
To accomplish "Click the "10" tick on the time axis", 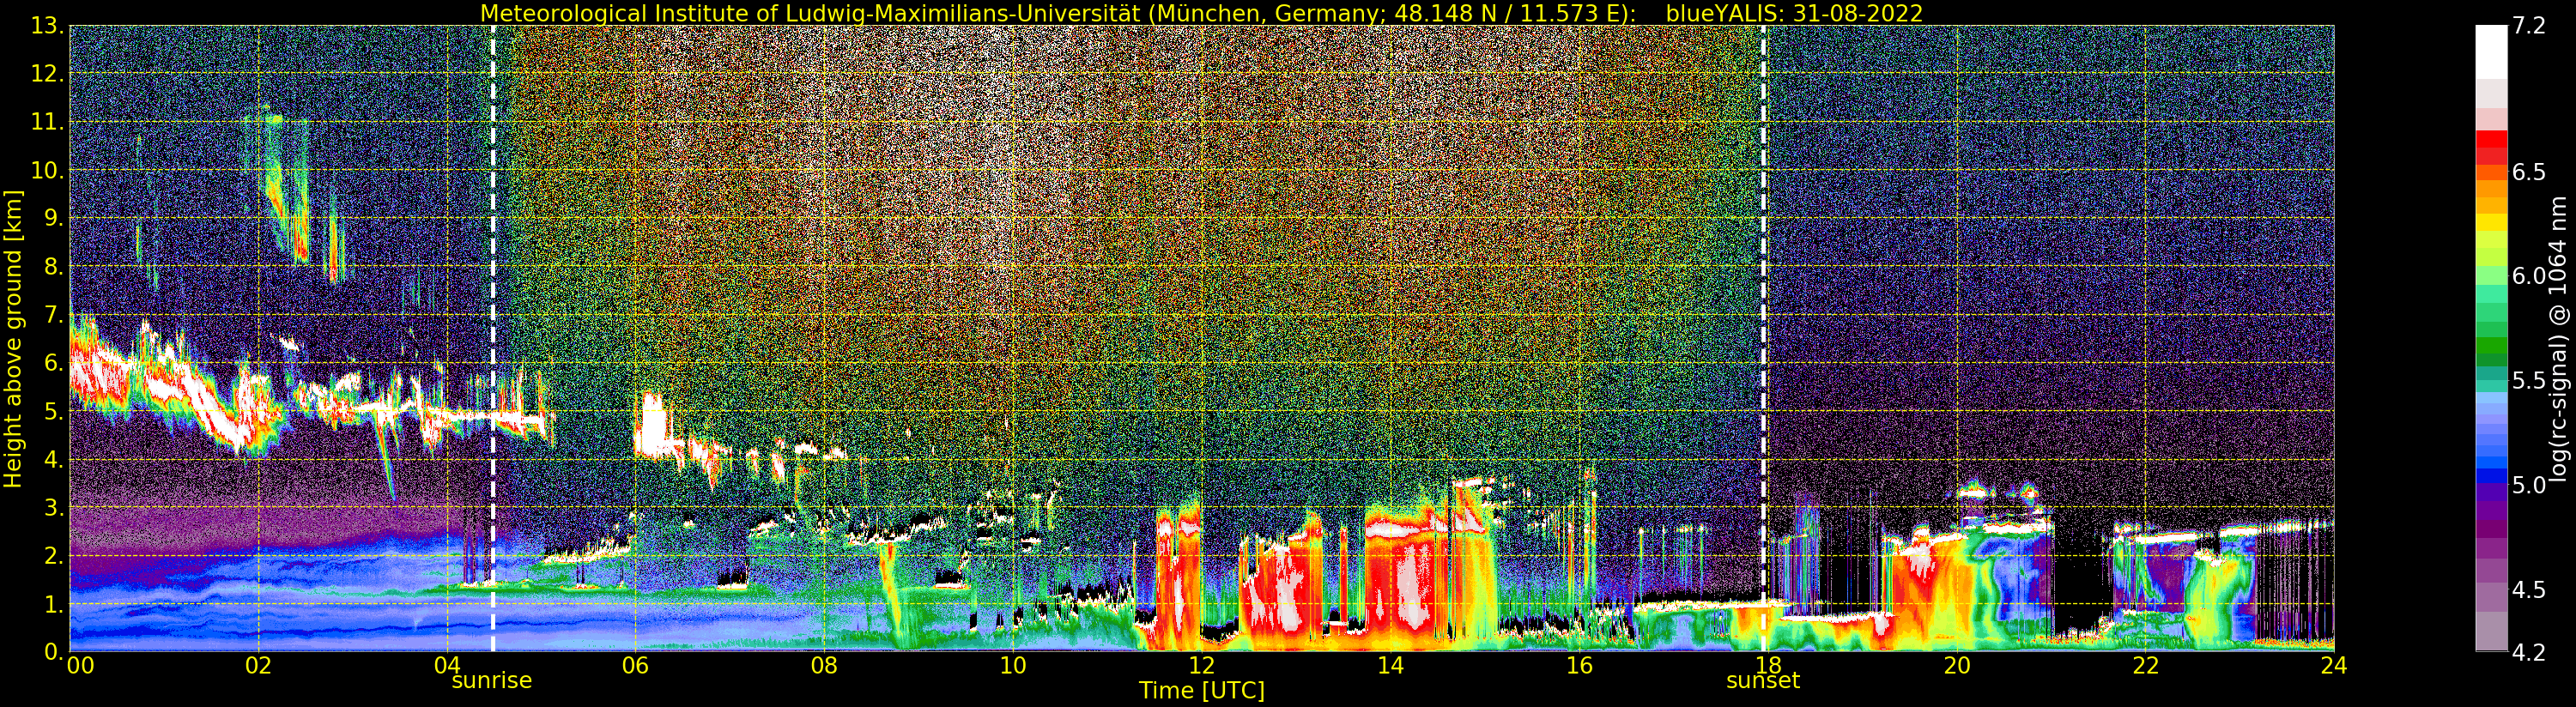I will (1013, 667).
